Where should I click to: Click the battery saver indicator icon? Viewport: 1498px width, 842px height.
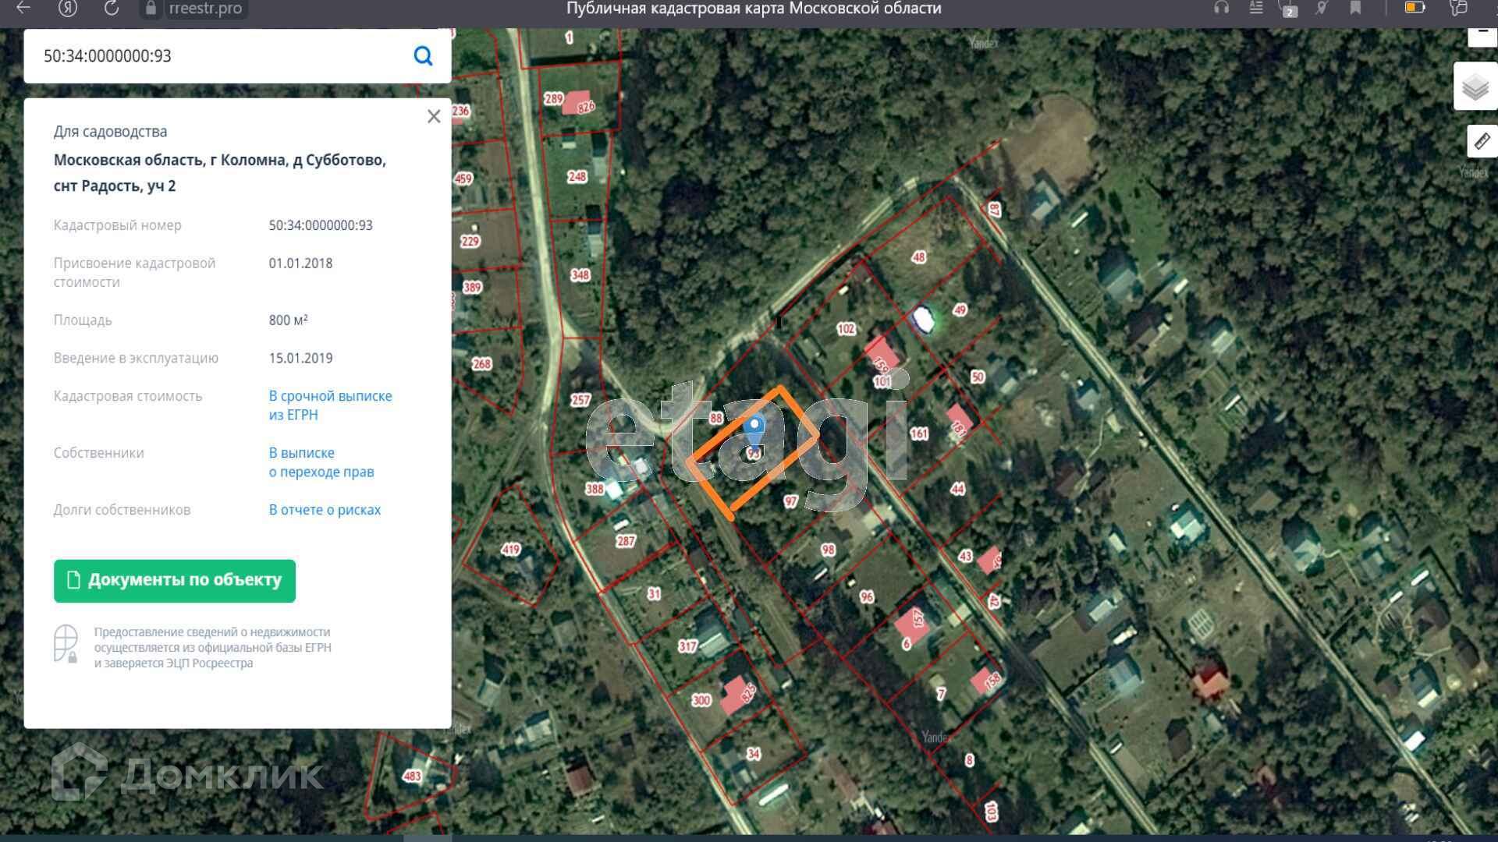click(1415, 8)
